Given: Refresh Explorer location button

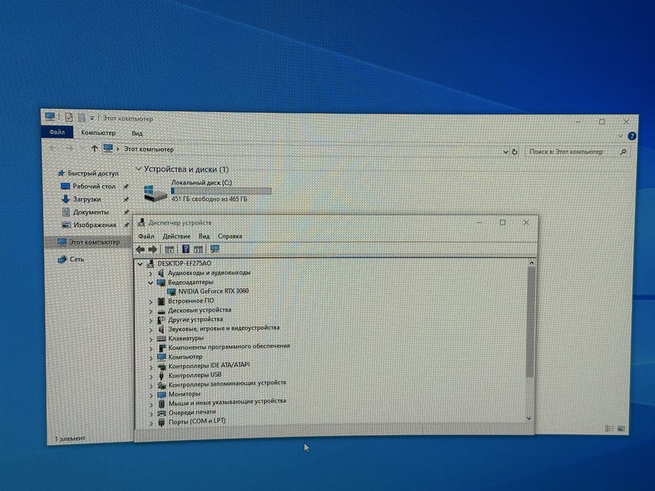Looking at the screenshot, I should [515, 152].
